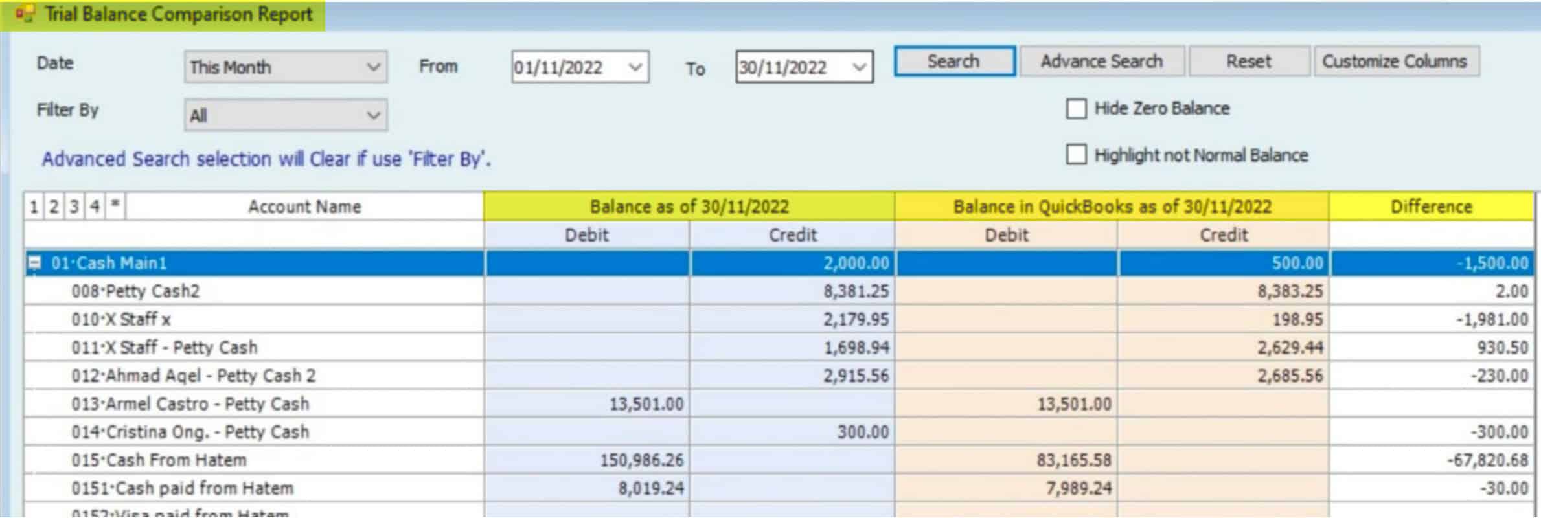
Task: Click outline level 3 button
Action: click(74, 207)
